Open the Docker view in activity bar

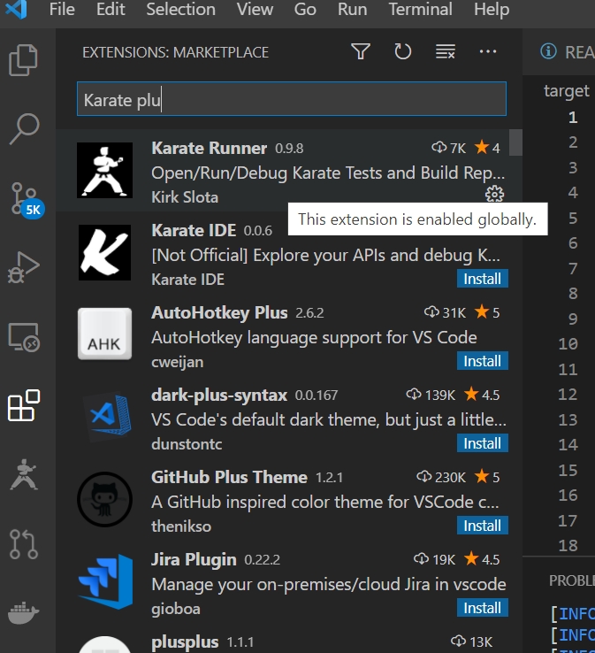click(24, 612)
